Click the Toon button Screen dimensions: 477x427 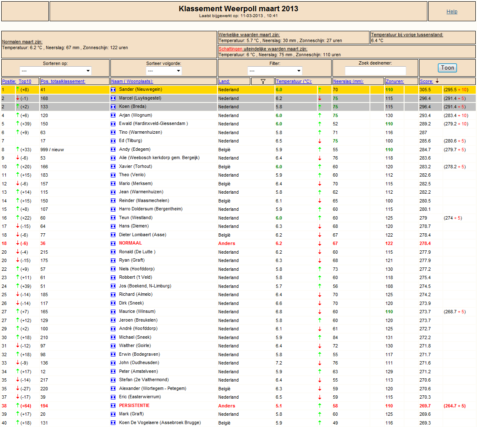tap(447, 68)
